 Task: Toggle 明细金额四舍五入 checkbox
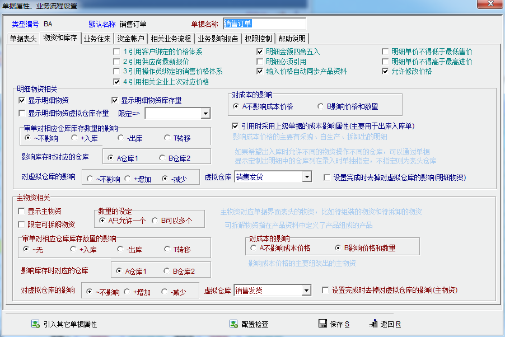260,52
